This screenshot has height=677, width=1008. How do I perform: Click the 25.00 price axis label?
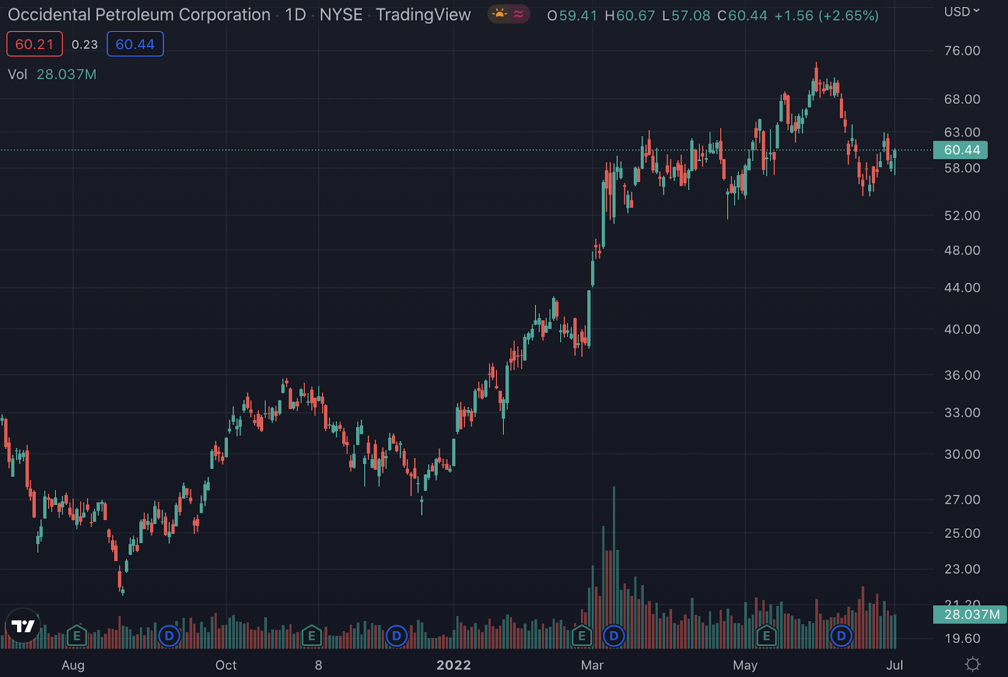tap(962, 533)
